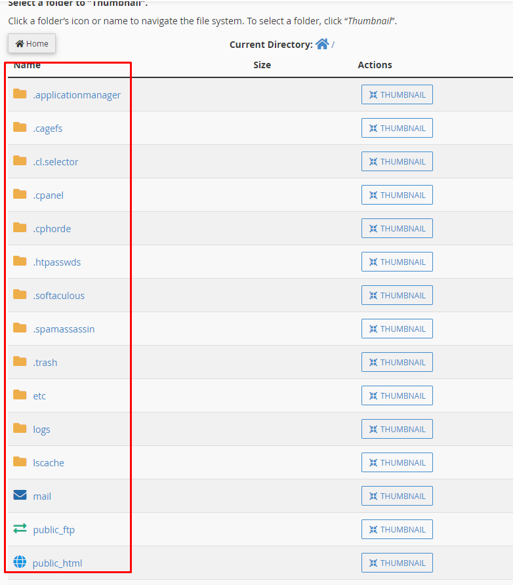Click Thumbnail button for .cl.selector
The width and height of the screenshot is (513, 585).
tap(397, 161)
